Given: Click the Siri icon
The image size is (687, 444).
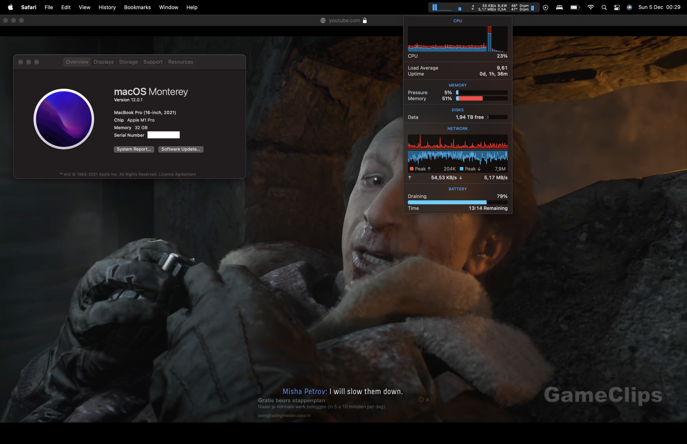Looking at the screenshot, I should click(629, 7).
